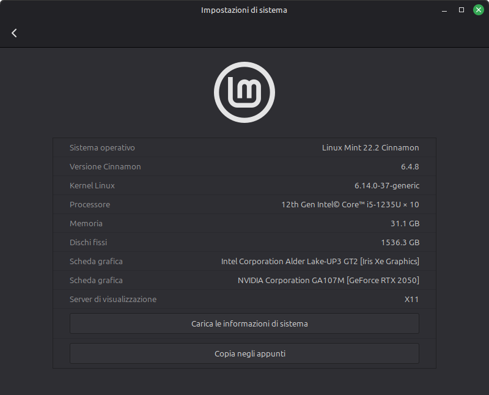This screenshot has height=395, width=489.
Task: Go back using the left arrow
Action: 14,33
